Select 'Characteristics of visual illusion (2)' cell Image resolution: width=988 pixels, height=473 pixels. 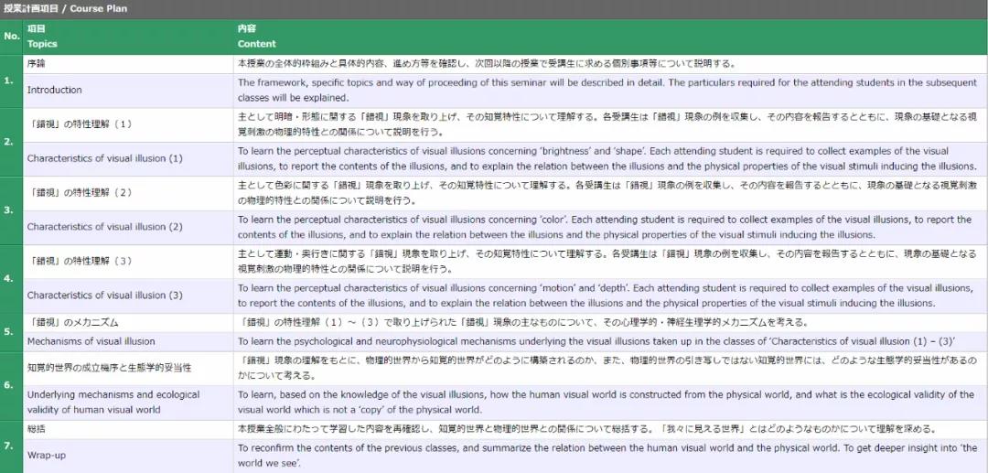(128, 228)
